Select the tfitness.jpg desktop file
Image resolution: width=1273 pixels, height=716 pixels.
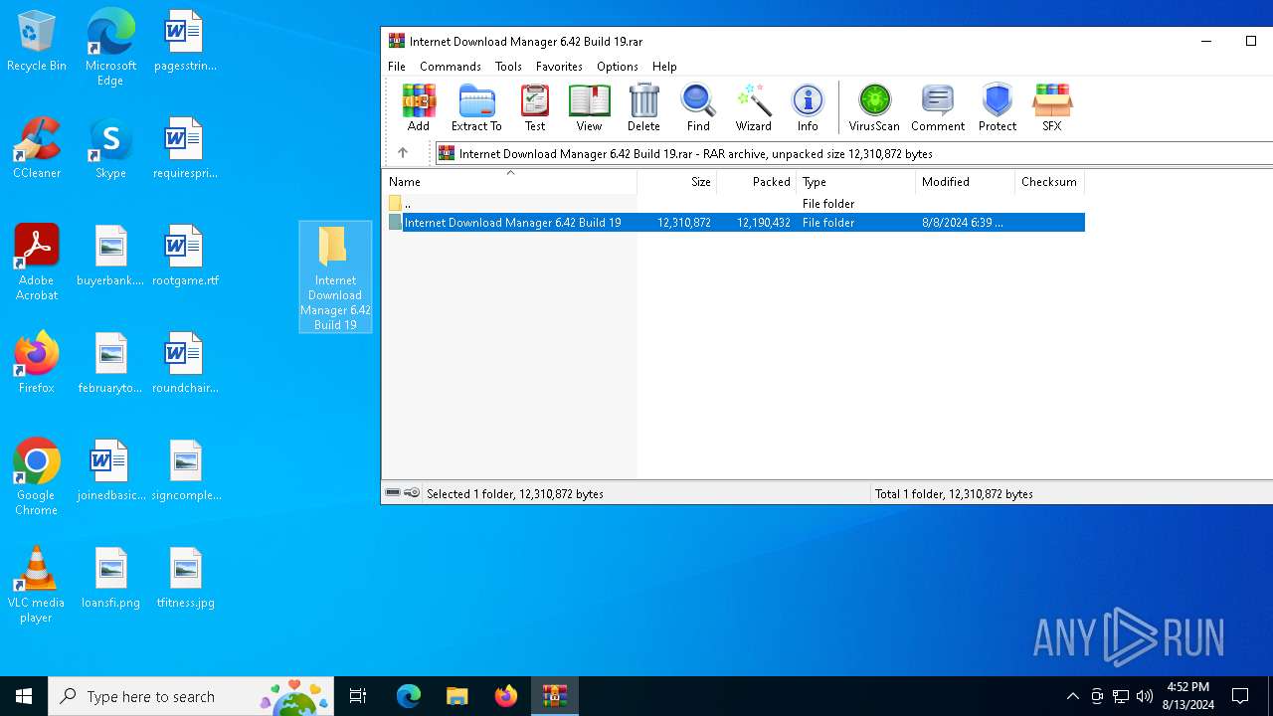[x=185, y=579]
